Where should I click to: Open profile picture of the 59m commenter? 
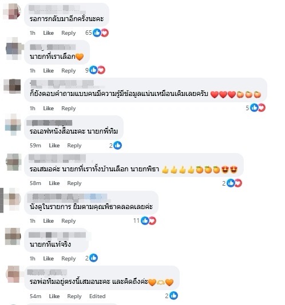[13, 125]
